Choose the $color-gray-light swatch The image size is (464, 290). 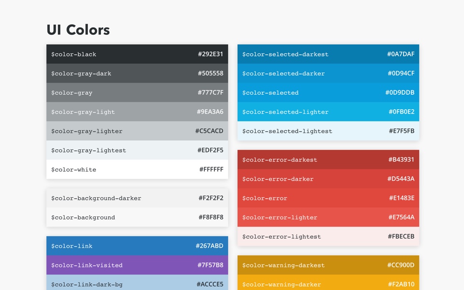pos(137,112)
